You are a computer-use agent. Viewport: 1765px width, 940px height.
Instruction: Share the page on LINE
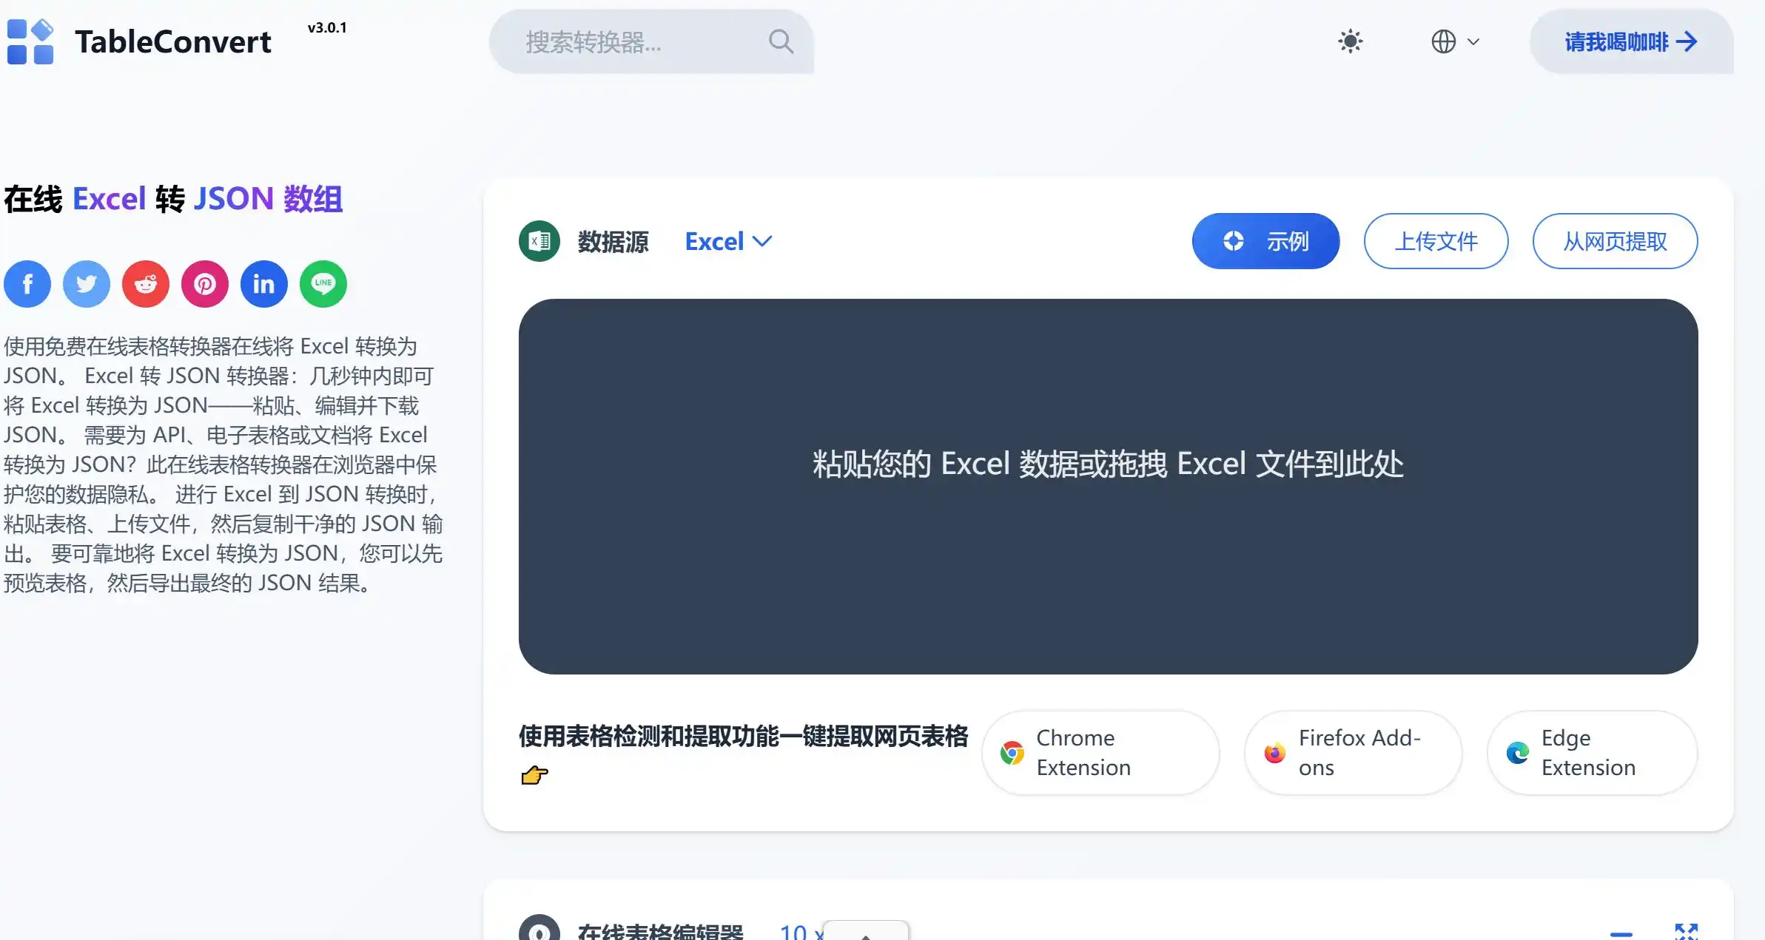tap(323, 284)
